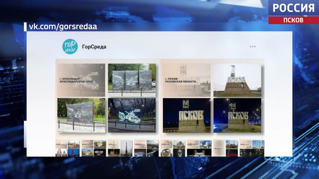Image resolution: width=319 pixels, height=179 pixels.
Task: Open the night illuminated Krasnodar stele photo
Action: pos(131,115)
